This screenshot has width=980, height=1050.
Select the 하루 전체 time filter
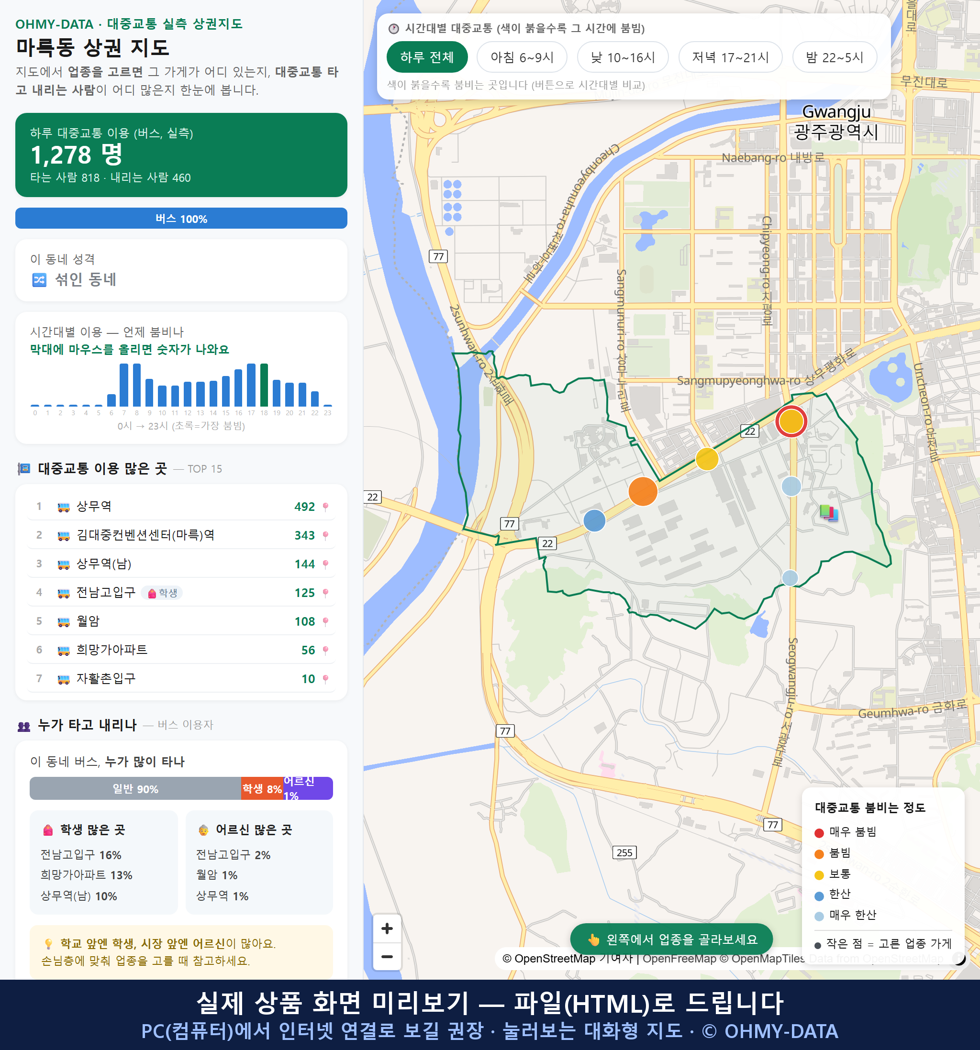[427, 57]
